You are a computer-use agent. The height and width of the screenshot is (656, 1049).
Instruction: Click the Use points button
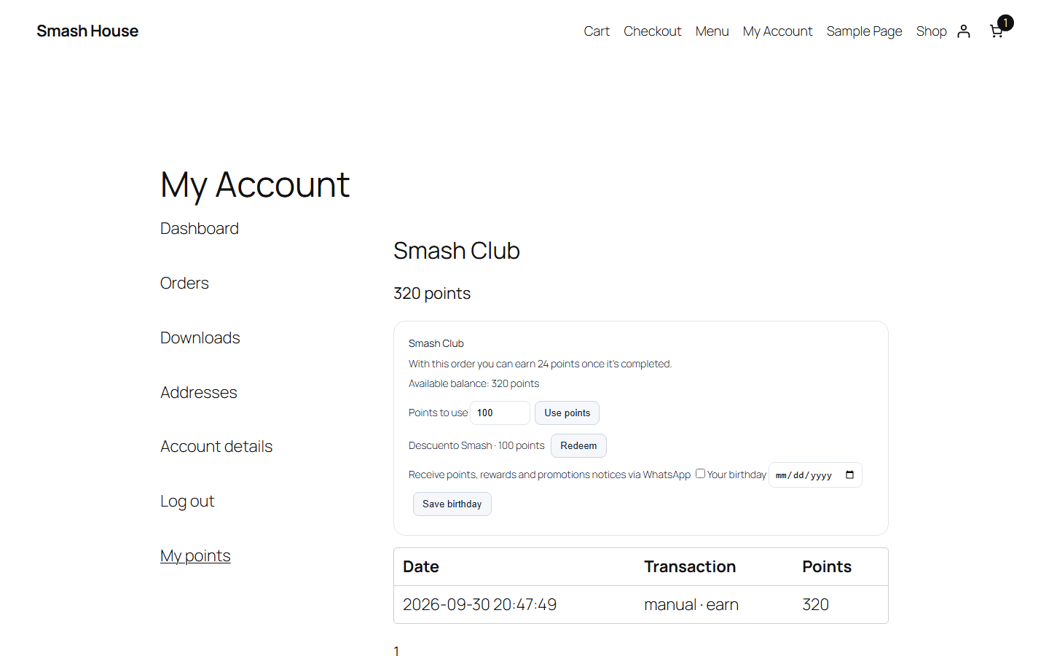click(x=567, y=413)
